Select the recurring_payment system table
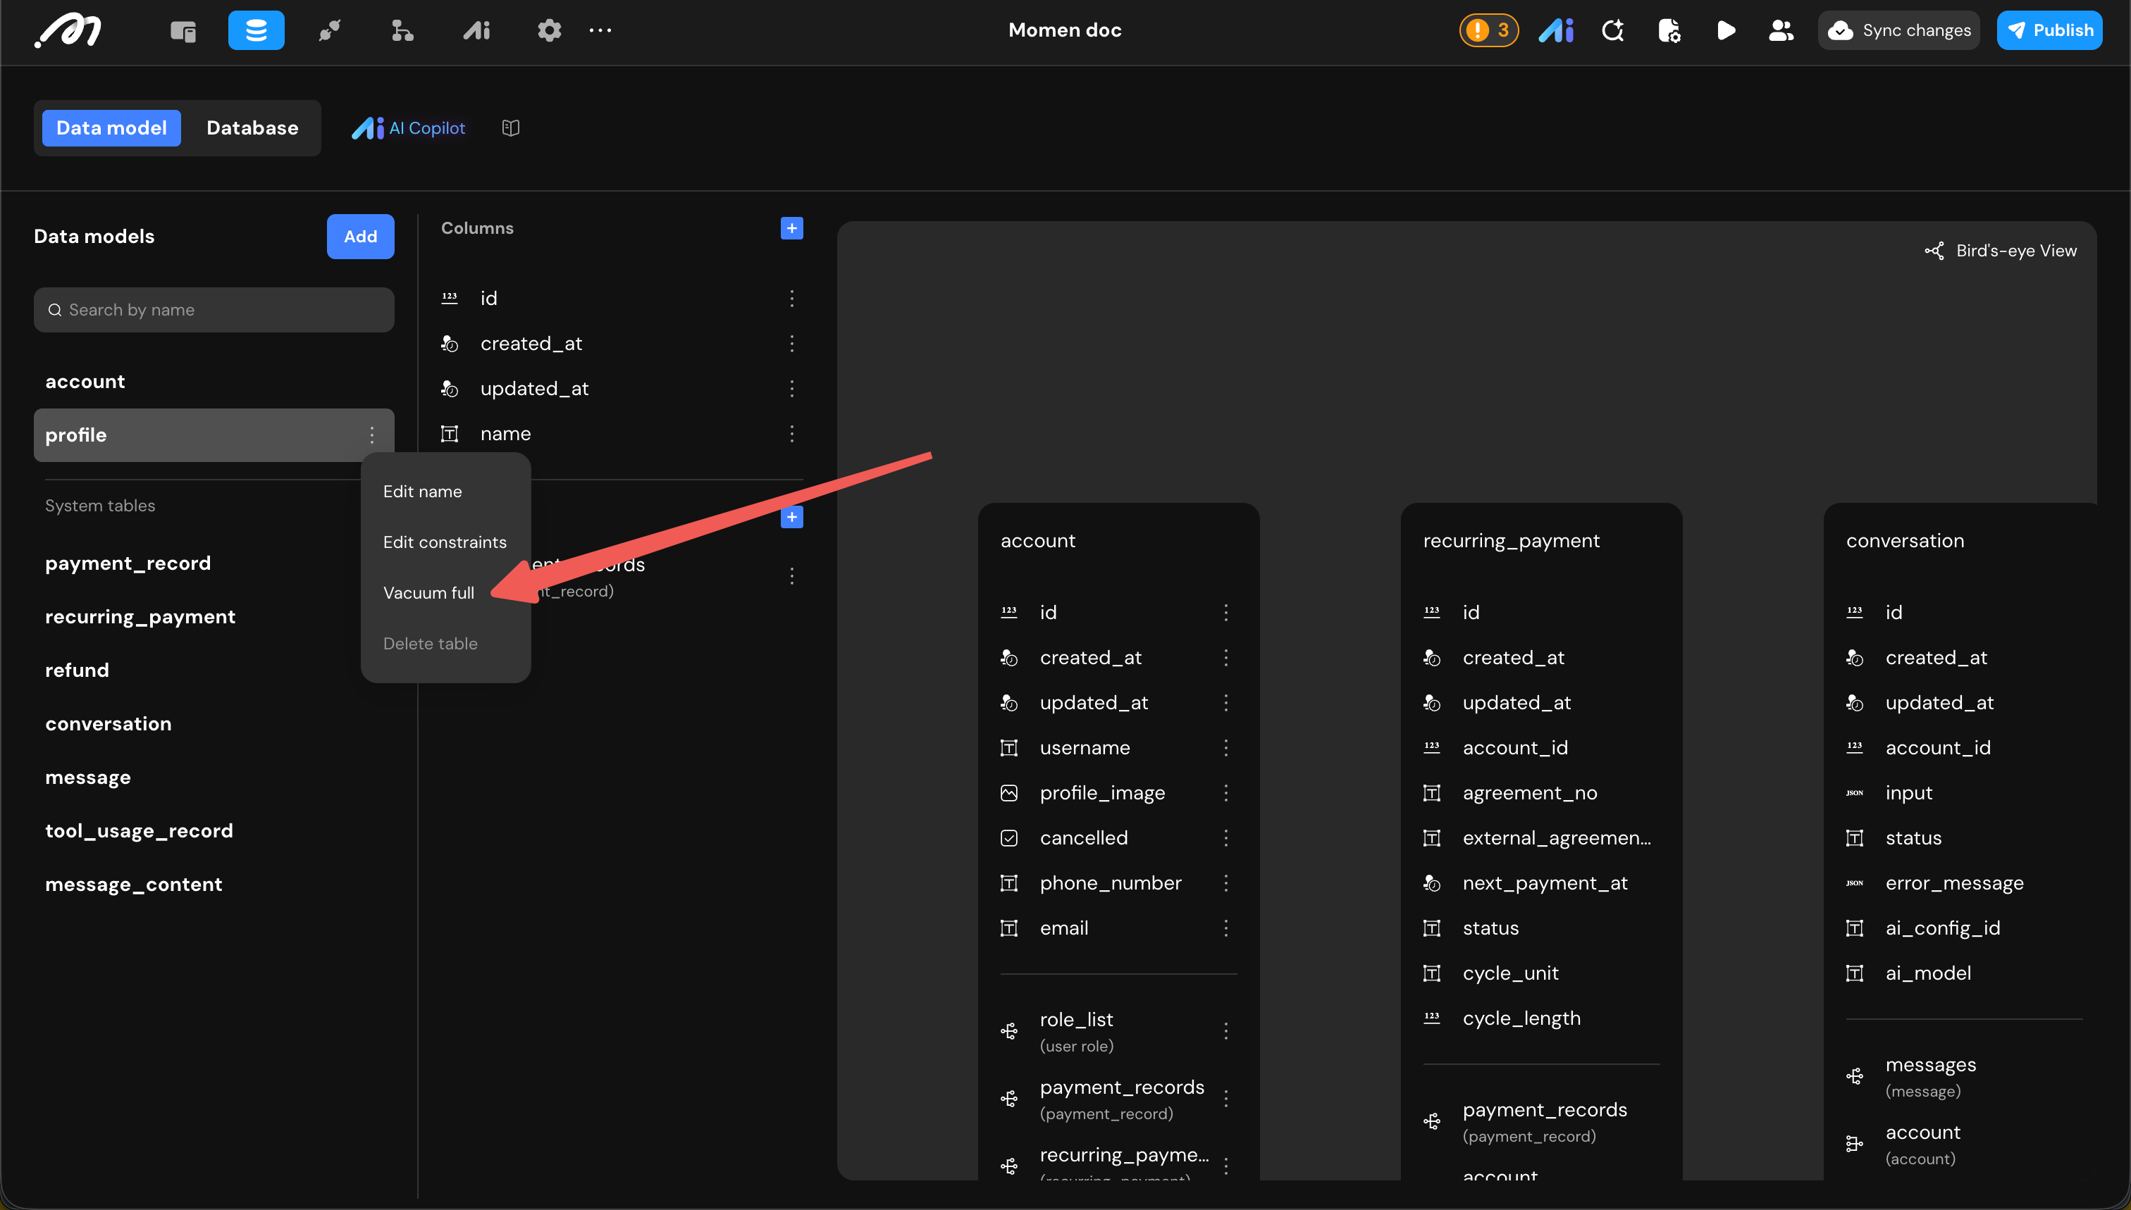2131x1210 pixels. 140,617
